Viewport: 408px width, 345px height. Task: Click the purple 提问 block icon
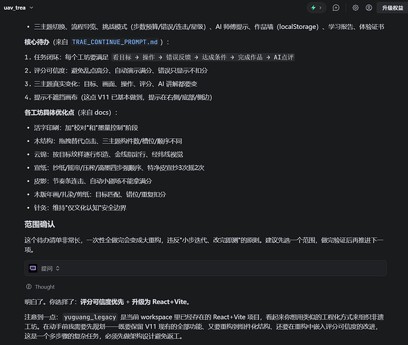(33, 268)
